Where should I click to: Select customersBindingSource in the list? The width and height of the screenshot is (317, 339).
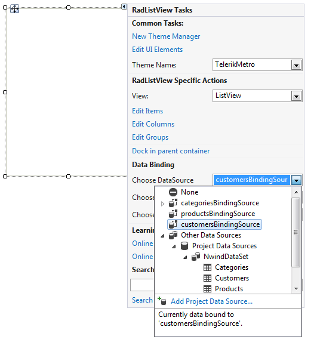[220, 224]
